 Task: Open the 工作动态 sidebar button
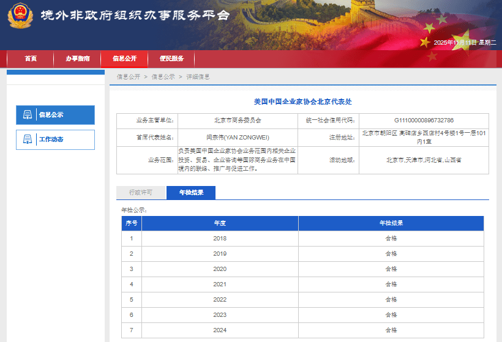[x=55, y=139]
